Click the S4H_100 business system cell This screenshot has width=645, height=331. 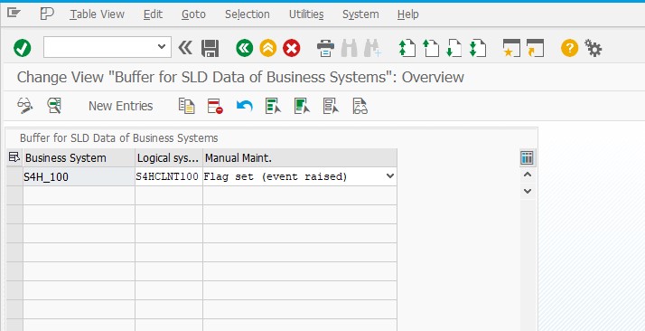click(x=79, y=177)
